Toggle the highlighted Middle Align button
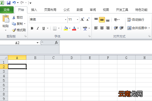 [102, 20]
